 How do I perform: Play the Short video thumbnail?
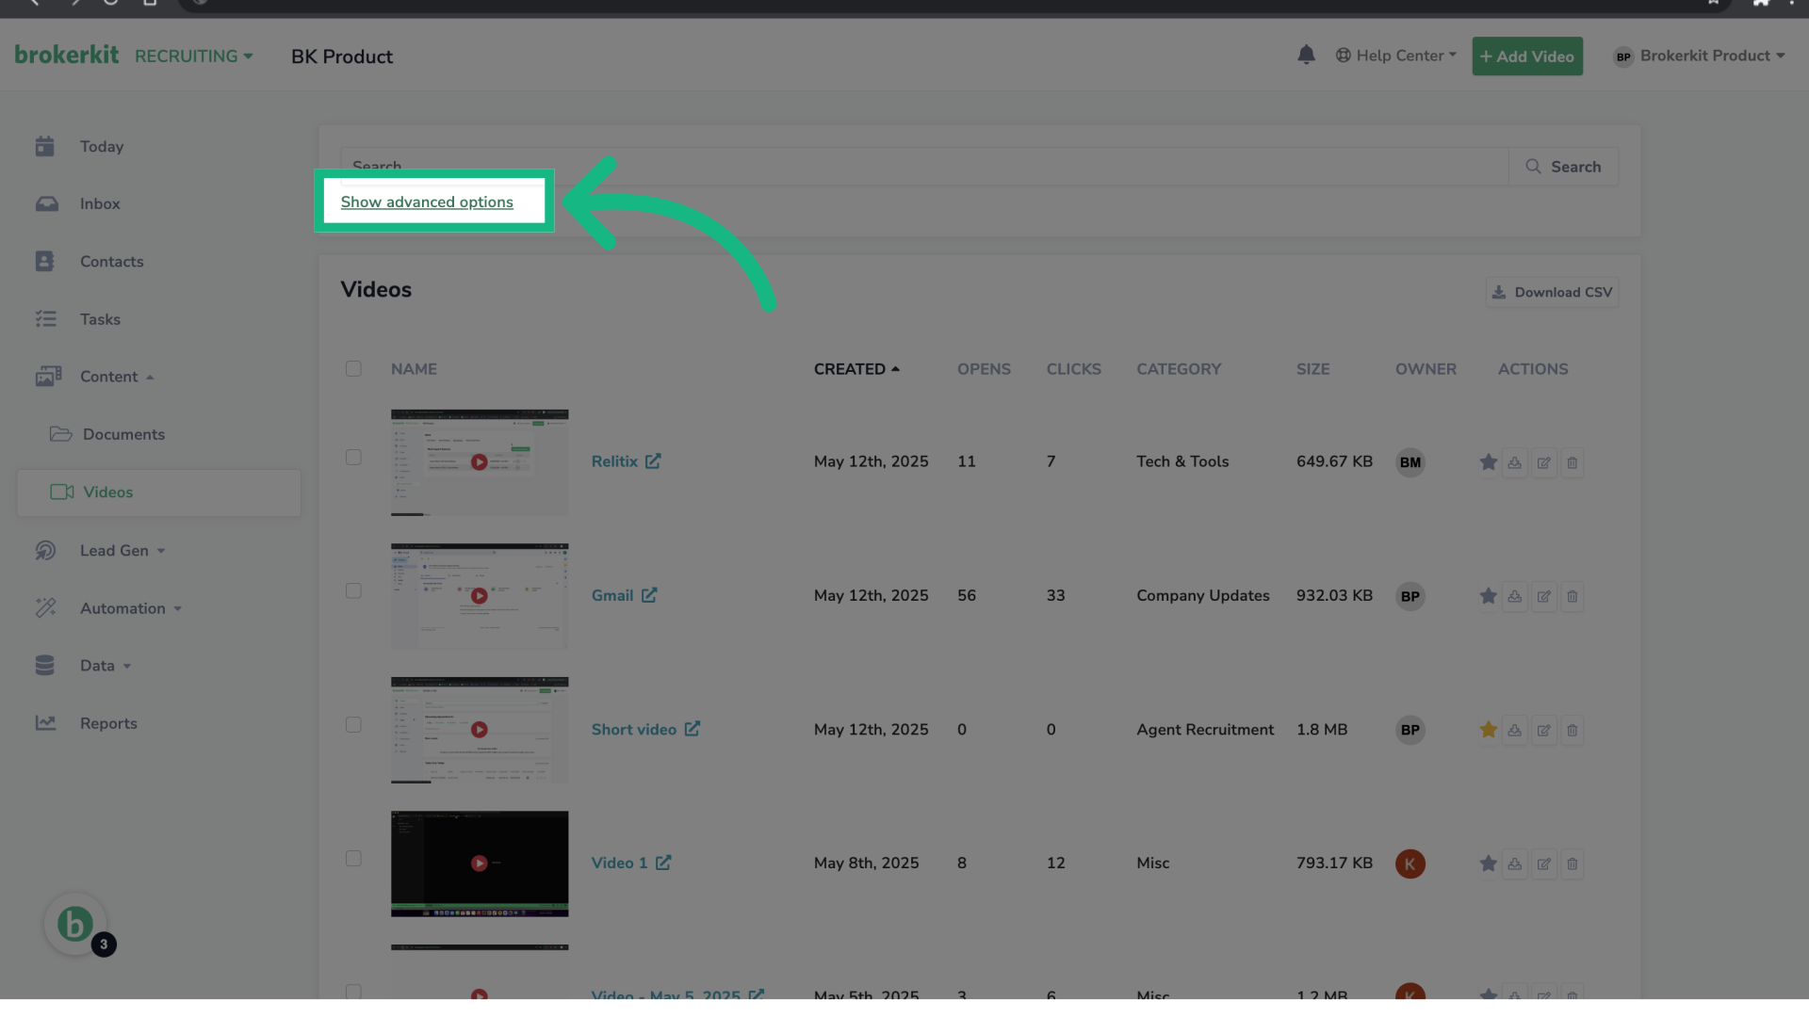click(x=480, y=730)
